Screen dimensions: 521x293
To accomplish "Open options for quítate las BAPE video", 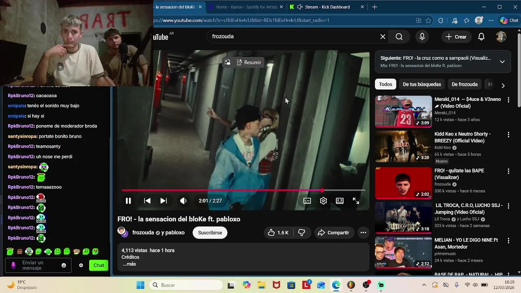I will 508,171.
